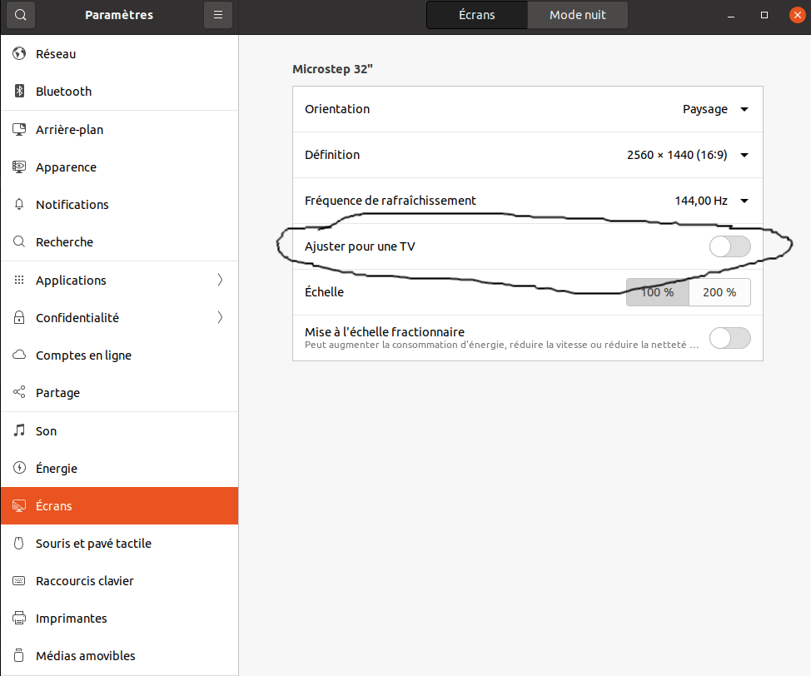811x676 pixels.
Task: Open Son settings
Action: click(x=119, y=431)
